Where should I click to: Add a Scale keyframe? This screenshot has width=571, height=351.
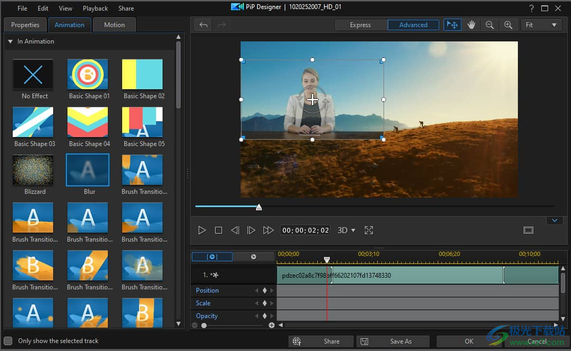click(265, 303)
